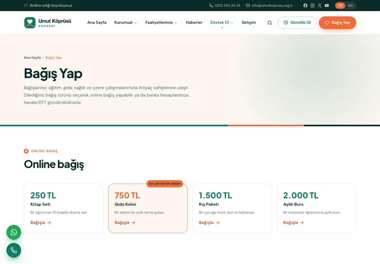Open the X (Twitter) social icon
380x264 pixels.
click(320, 5)
